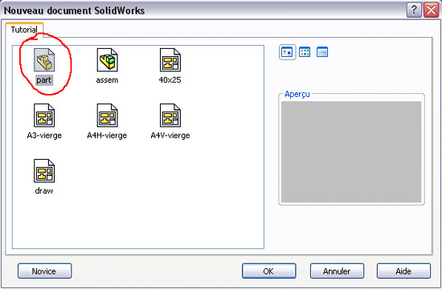The image size is (442, 289).
Task: Click the 'assem' label text
Action: click(x=107, y=80)
